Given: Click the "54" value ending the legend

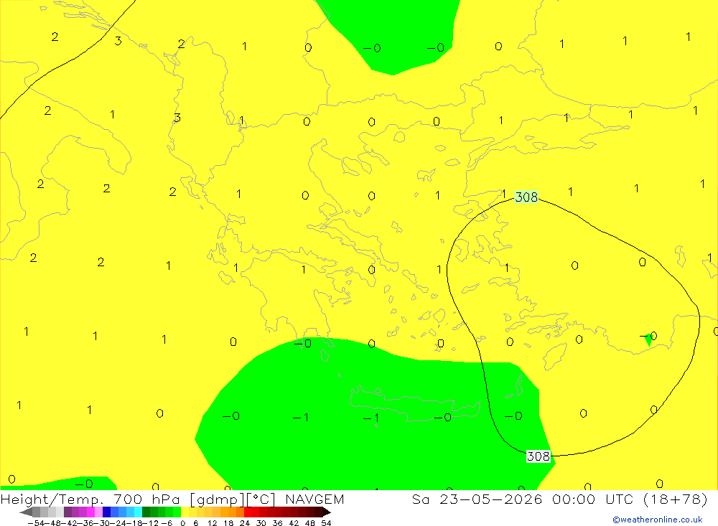Looking at the screenshot, I should tap(326, 523).
